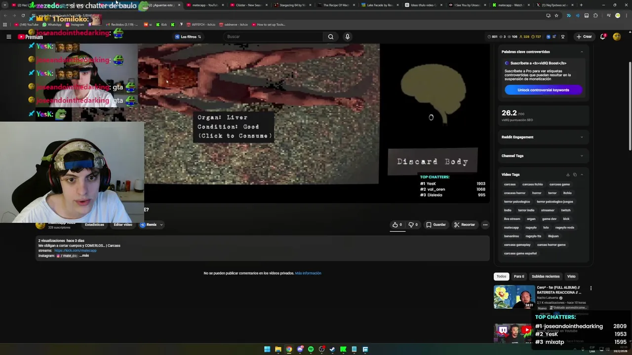Open the Kick bookmark

point(161,24)
